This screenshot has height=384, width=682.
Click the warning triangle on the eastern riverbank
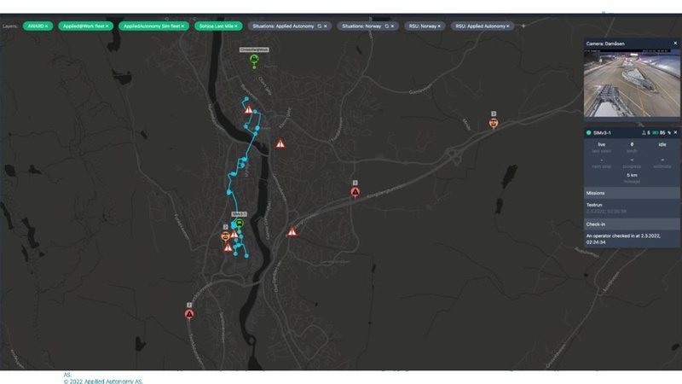click(280, 144)
